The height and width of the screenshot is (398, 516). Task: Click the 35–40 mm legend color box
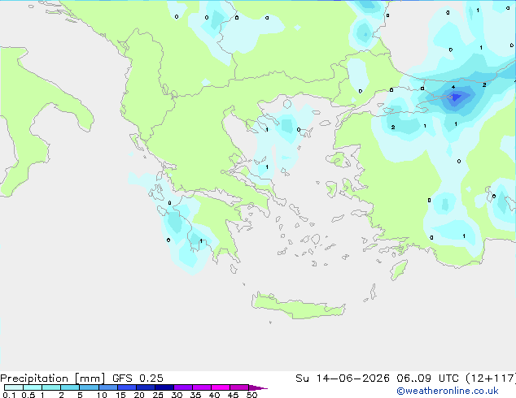201,387
